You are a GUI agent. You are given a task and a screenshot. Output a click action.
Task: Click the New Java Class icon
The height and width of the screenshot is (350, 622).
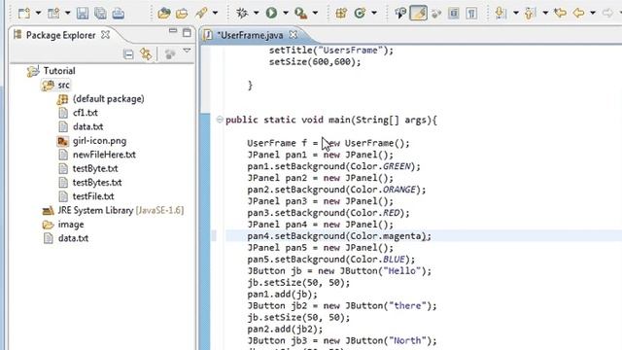tap(360, 13)
